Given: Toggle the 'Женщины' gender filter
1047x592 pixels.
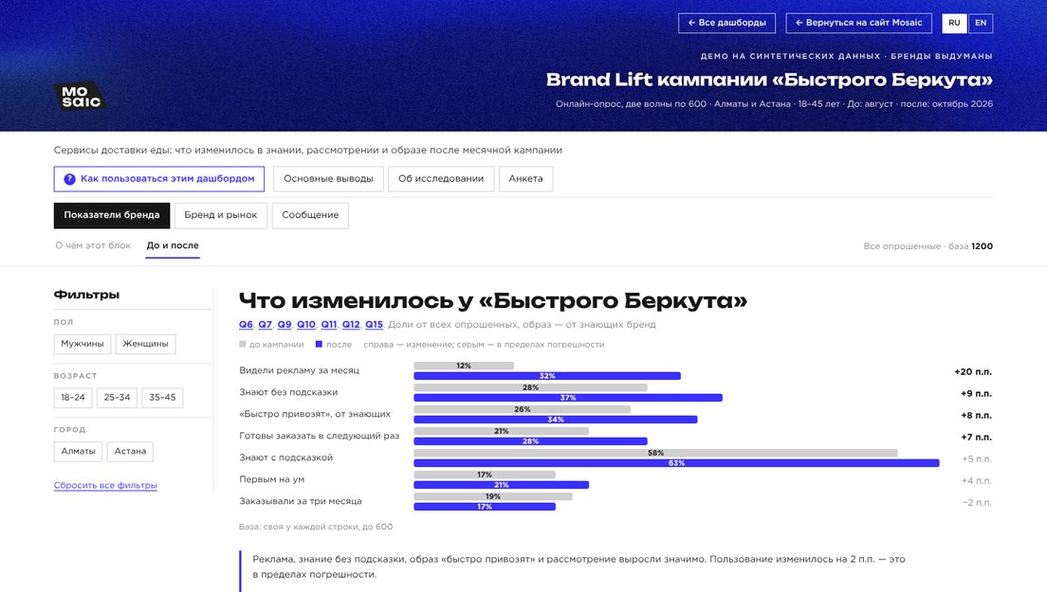Looking at the screenshot, I should 145,344.
